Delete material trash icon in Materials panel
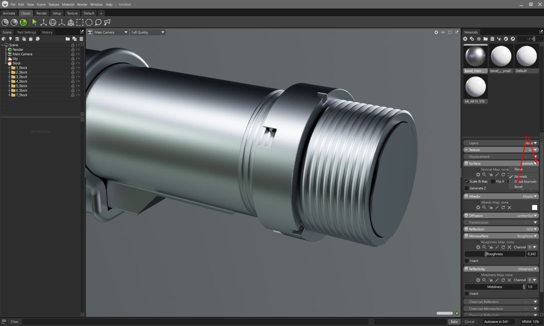544x326 pixels. click(492, 39)
